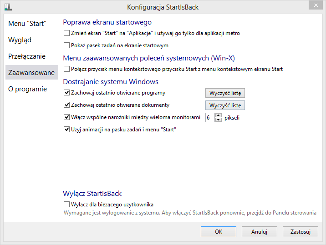Click the StartIsBack app icon in title bar

[8, 7]
